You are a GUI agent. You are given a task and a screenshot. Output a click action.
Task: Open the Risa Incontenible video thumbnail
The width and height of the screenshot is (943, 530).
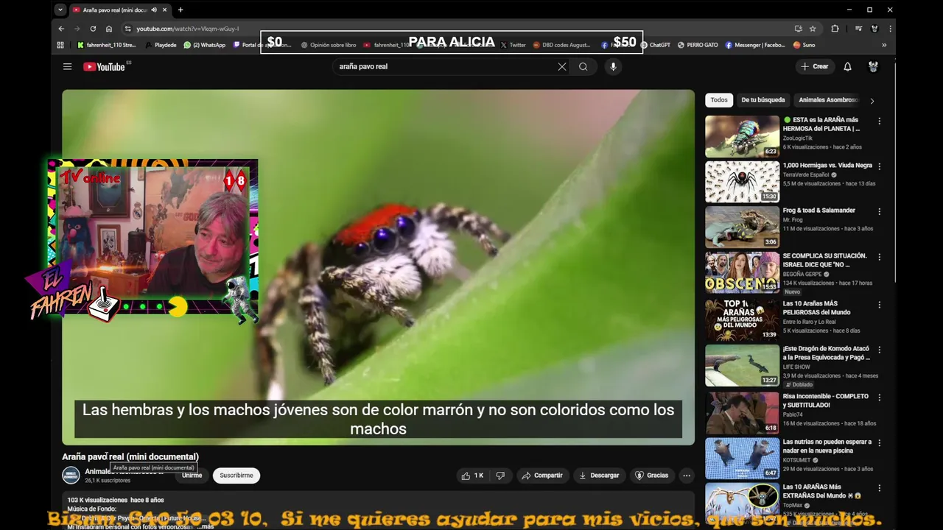[742, 413]
